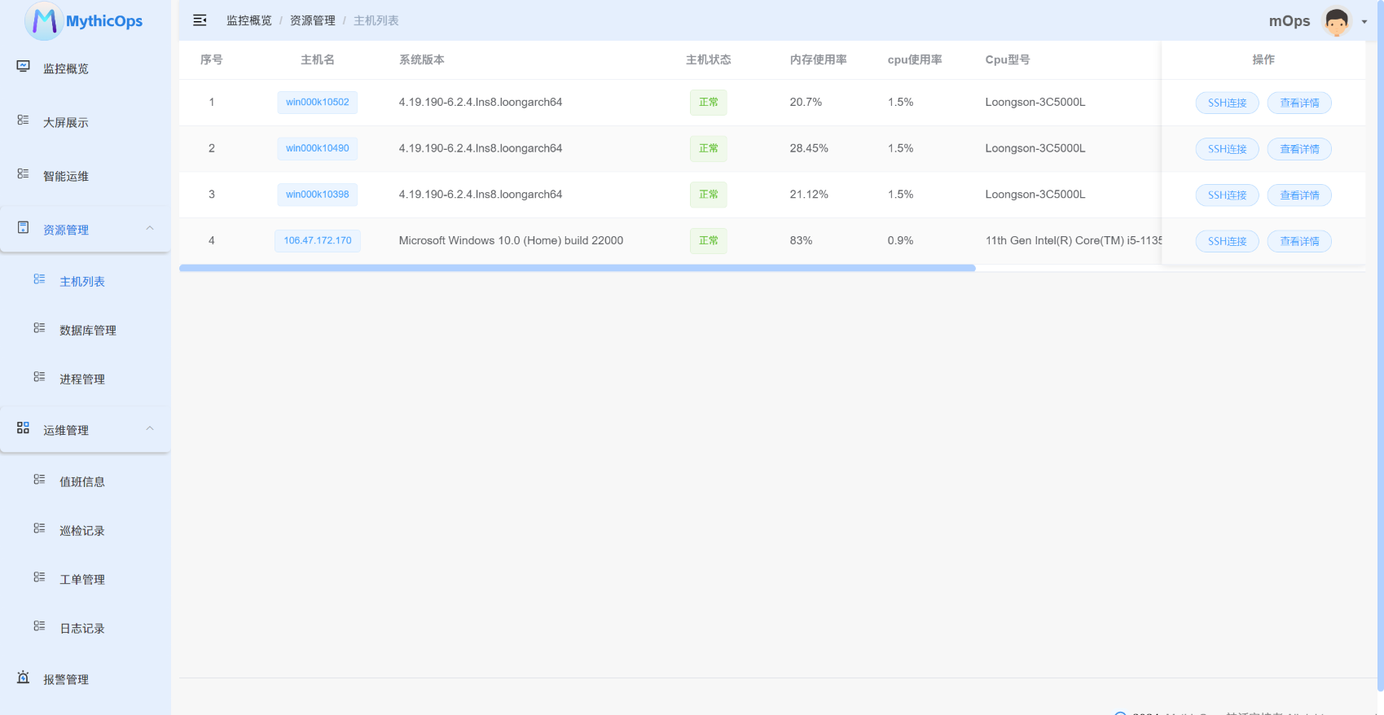Click the list icon beside 智能运维
Screen dimensions: 1384x715
[24, 174]
